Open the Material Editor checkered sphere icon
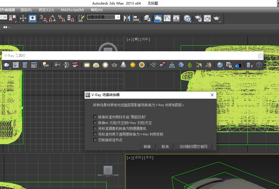This screenshot has width=279, height=189. [x=187, y=18]
